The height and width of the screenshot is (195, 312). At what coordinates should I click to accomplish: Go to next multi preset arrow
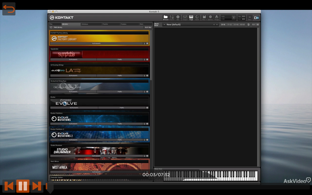pyautogui.click(x=217, y=25)
